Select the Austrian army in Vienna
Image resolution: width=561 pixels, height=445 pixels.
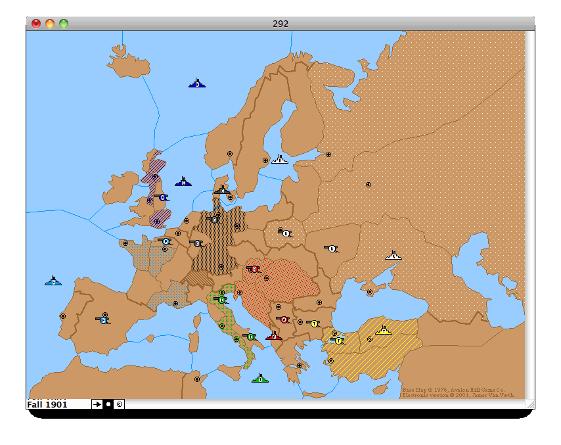click(254, 269)
